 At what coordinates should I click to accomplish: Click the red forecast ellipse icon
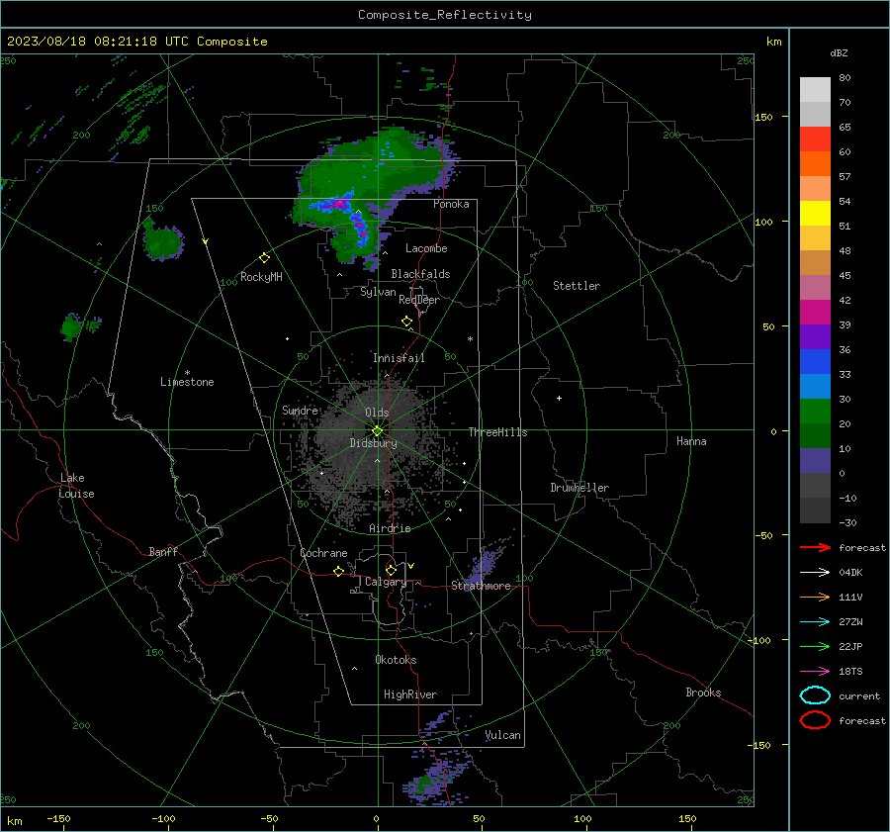click(x=815, y=720)
